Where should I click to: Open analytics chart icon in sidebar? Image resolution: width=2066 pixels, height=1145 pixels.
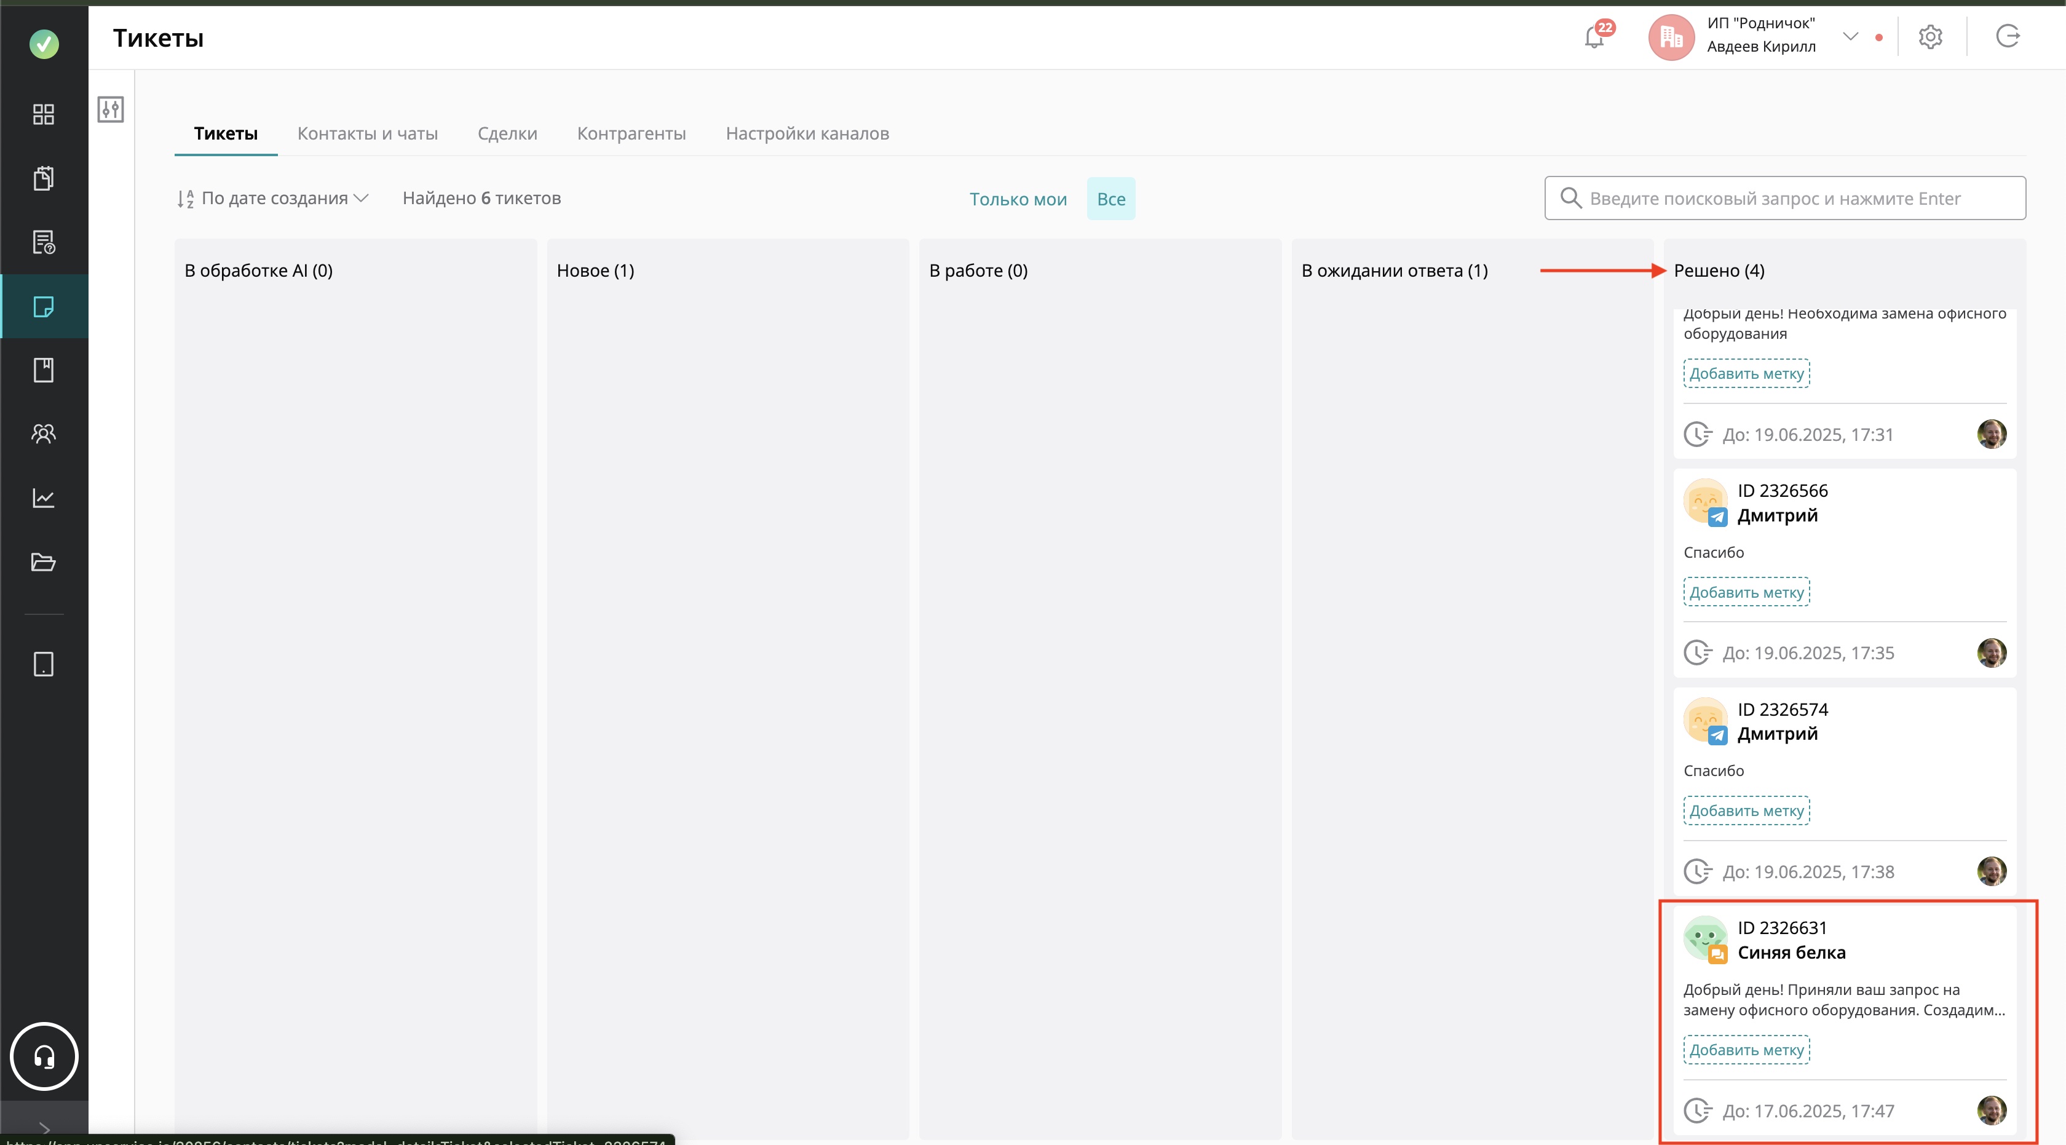[43, 498]
